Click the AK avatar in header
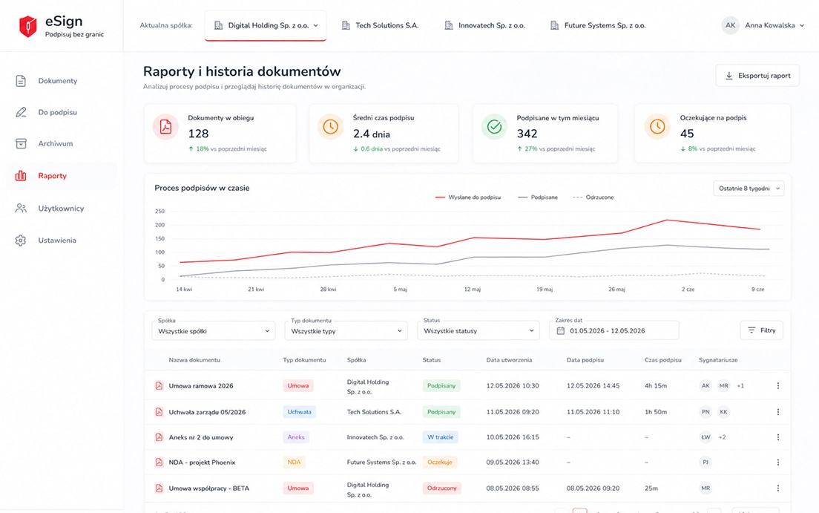This screenshot has height=513, width=819. point(730,25)
